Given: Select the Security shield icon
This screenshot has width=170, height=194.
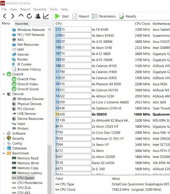Looking at the screenshot, I should coord(9,138).
